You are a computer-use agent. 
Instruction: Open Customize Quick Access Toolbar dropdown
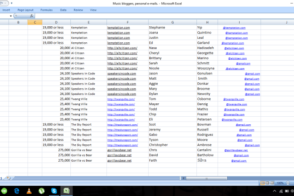[x=12, y=3]
